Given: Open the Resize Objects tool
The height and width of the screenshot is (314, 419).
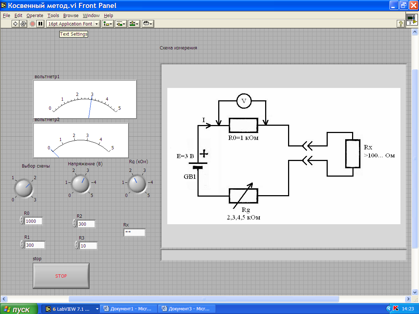Looking at the screenshot, I should (x=134, y=24).
